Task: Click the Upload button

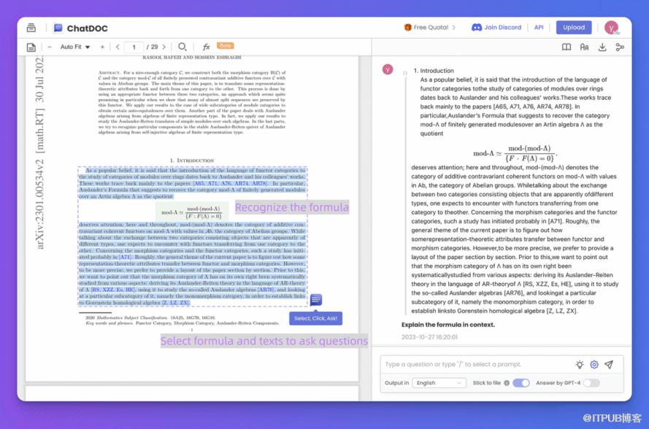Action: [x=574, y=27]
